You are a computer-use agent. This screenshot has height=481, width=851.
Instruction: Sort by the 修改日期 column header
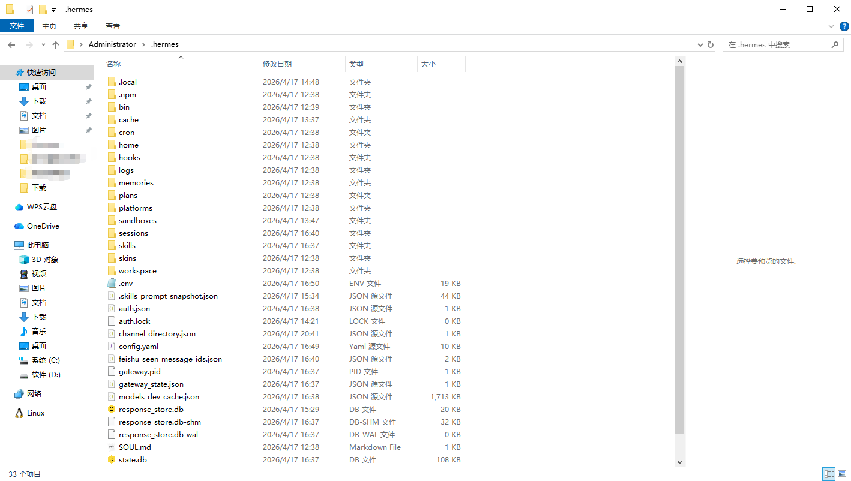277,64
